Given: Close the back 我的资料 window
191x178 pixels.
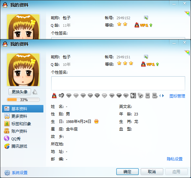Looking at the screenshot, I should (x=184, y=4).
